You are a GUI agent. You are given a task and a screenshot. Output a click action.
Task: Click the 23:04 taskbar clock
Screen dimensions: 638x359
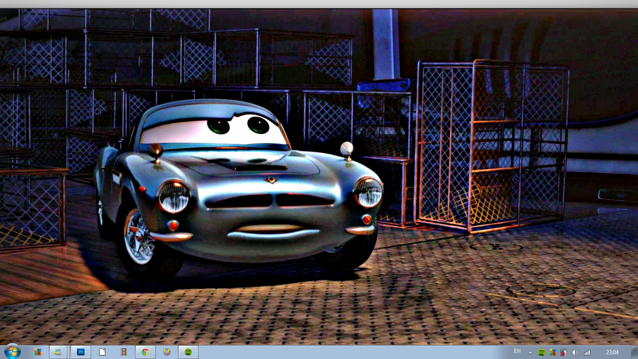click(x=612, y=352)
